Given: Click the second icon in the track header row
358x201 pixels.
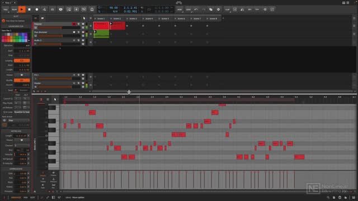Looking at the screenshot, I should 43,18.
